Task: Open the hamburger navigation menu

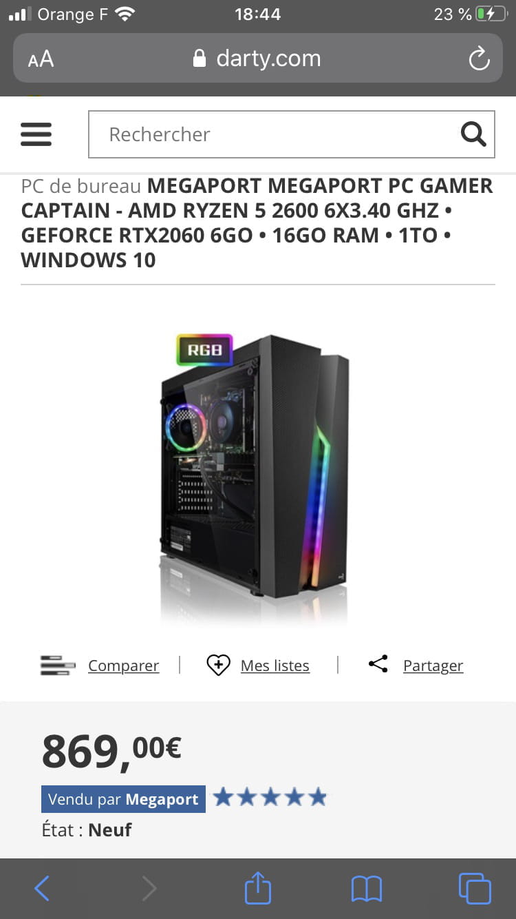Action: tap(36, 134)
